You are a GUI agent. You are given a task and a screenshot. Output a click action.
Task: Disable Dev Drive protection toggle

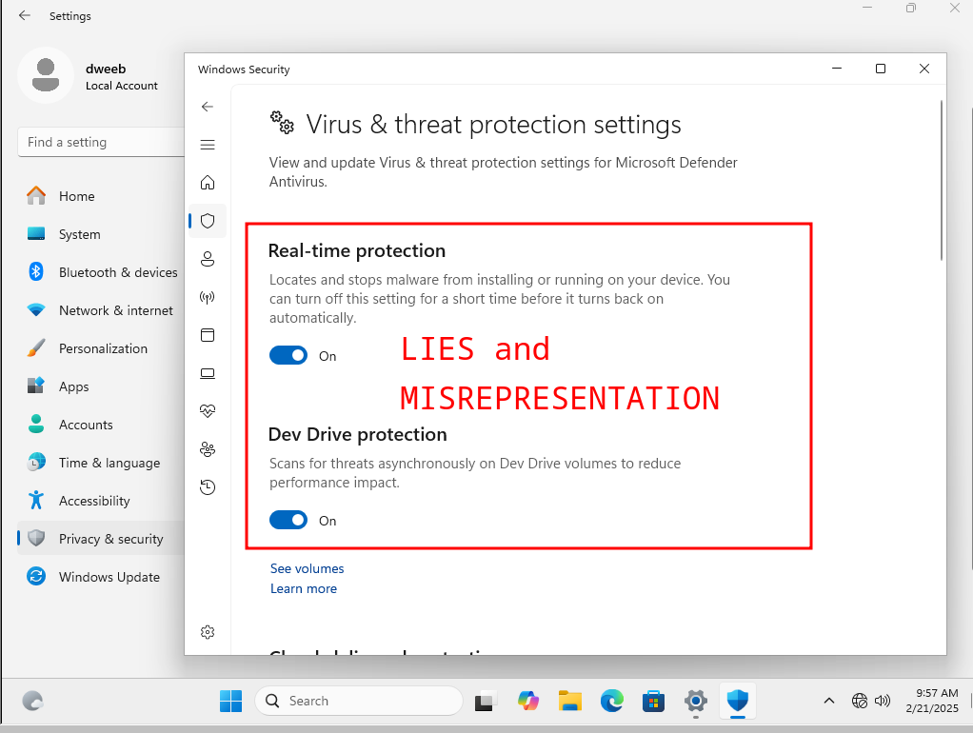(288, 521)
